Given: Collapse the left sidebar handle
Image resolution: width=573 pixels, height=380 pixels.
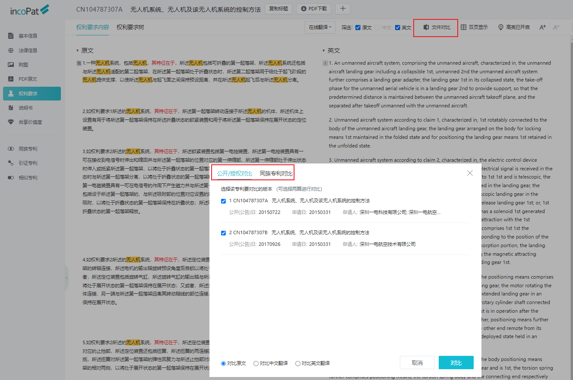Looking at the screenshot, I should [66, 278].
